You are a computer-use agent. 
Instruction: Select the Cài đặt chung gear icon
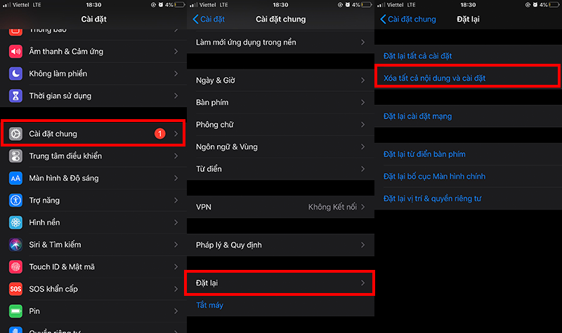(x=15, y=134)
